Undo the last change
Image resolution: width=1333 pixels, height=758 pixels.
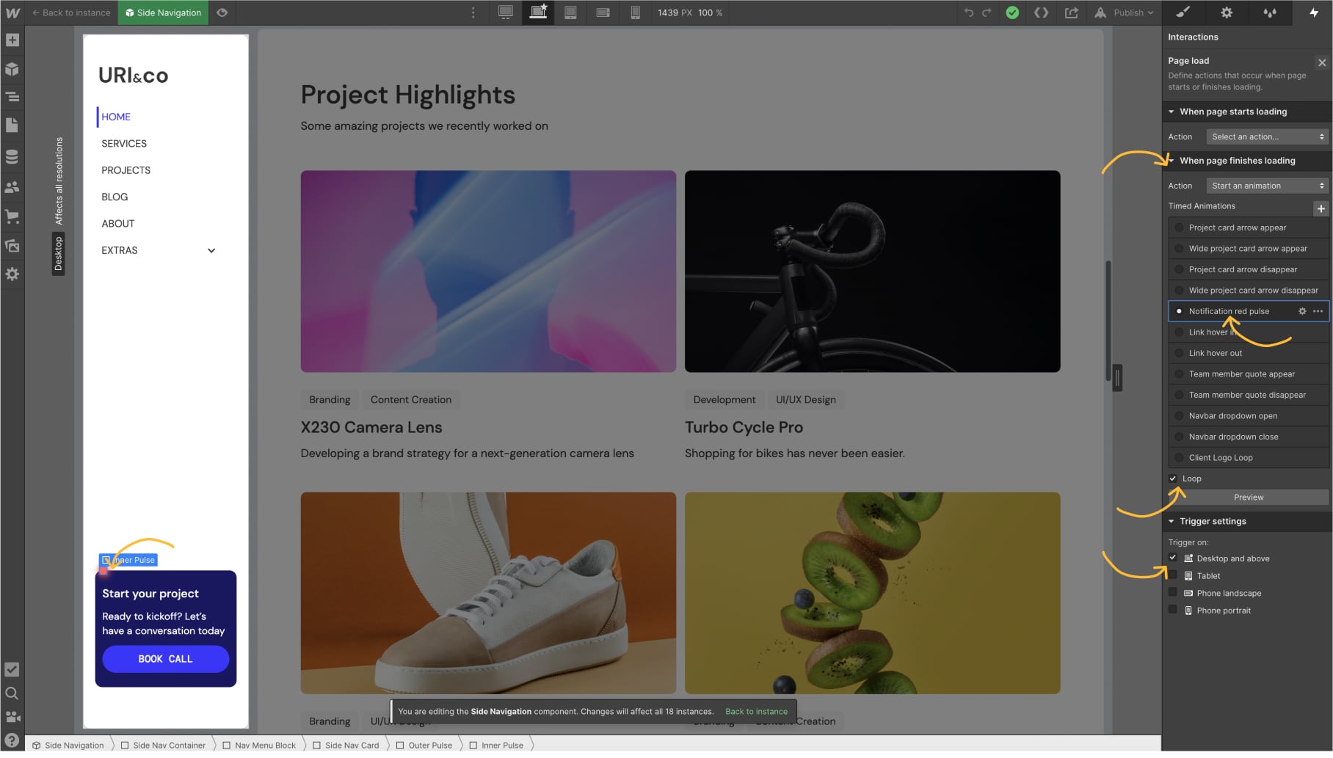click(x=969, y=12)
